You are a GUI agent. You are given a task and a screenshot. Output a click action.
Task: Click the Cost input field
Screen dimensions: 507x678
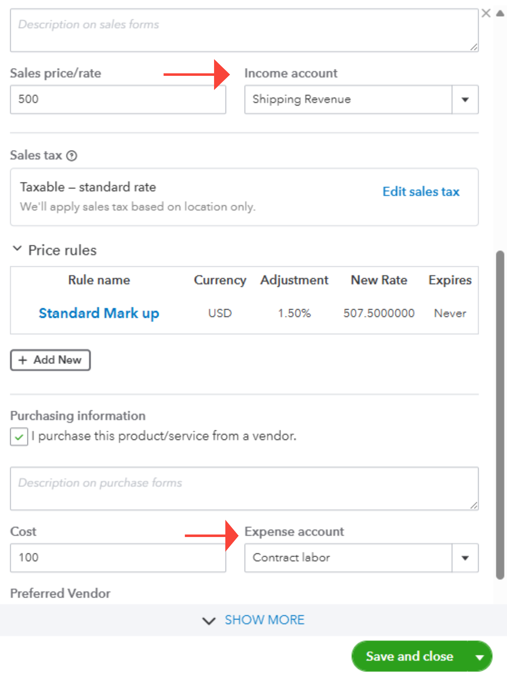click(118, 558)
